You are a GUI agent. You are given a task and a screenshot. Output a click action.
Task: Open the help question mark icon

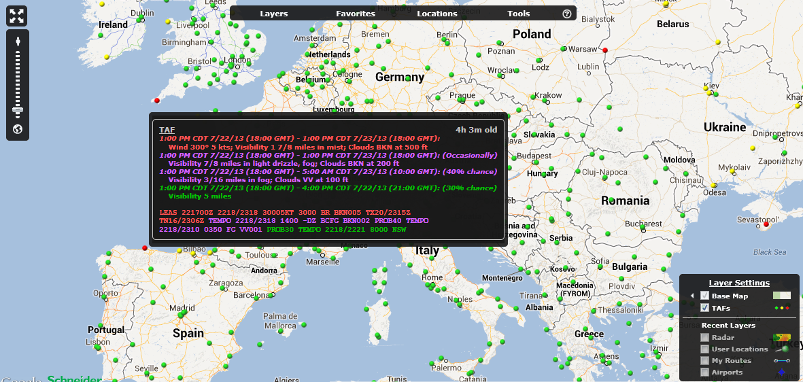(567, 14)
